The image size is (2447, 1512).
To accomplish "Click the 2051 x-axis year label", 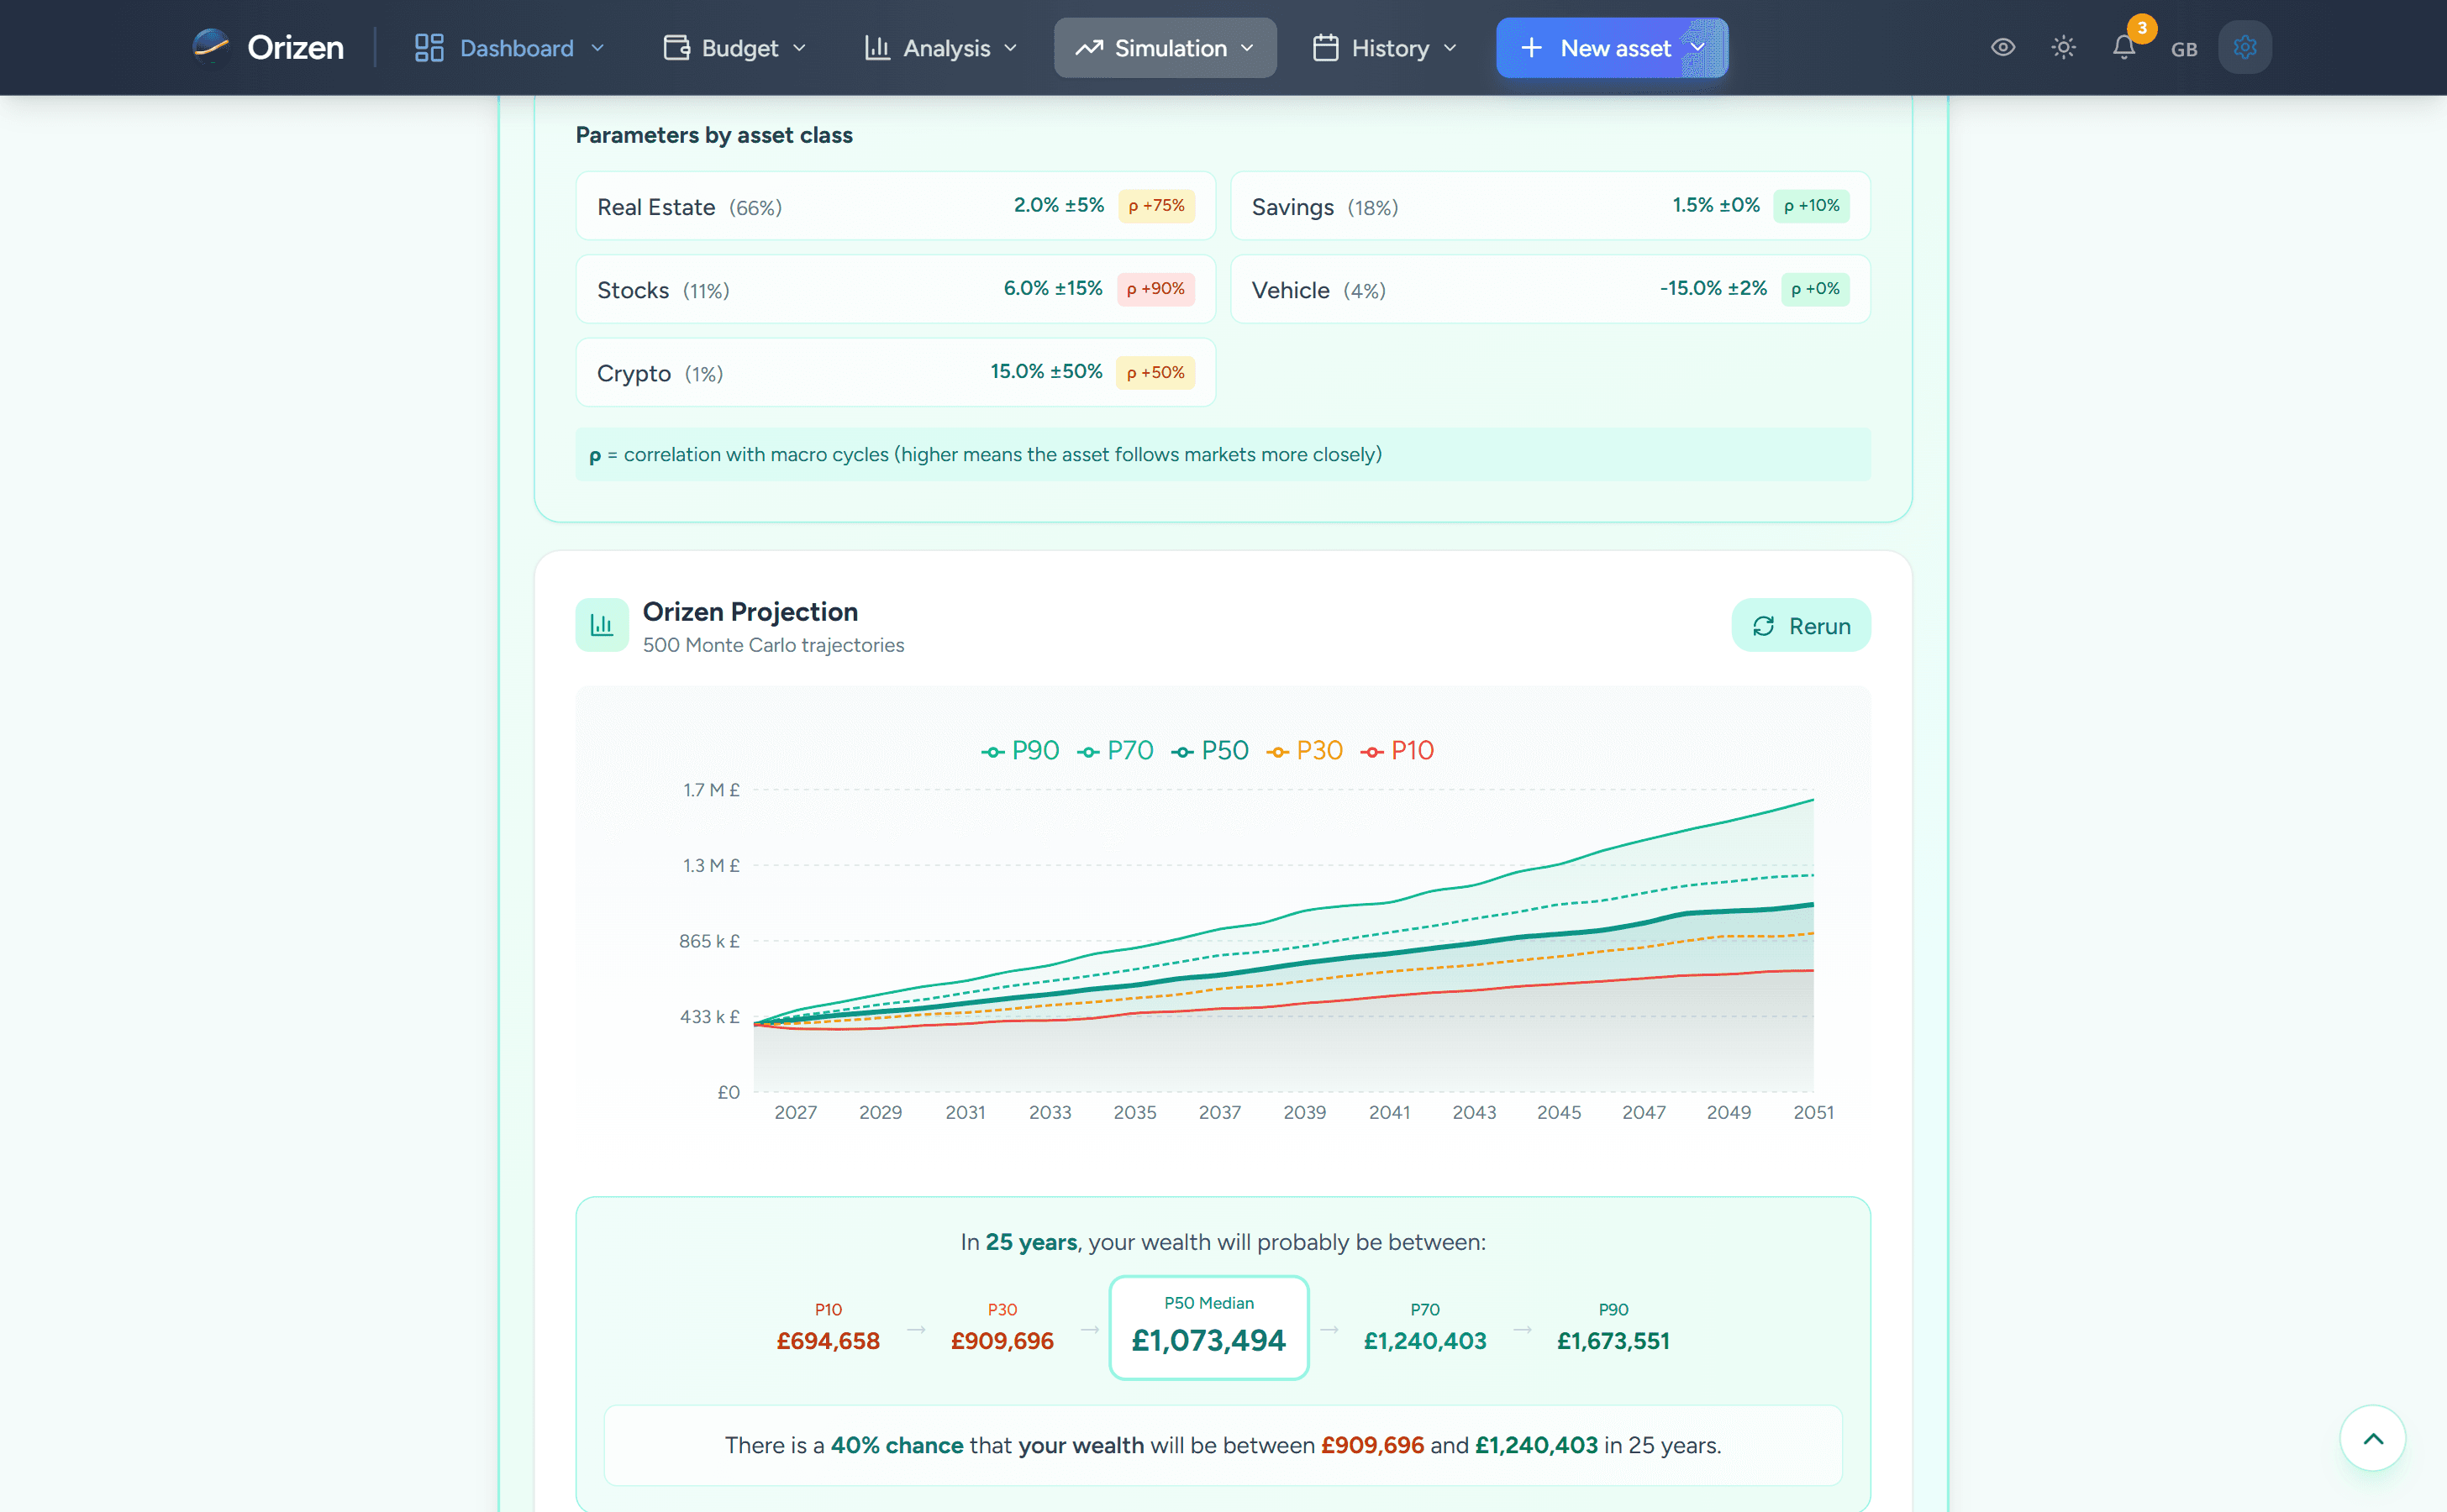I will pos(1813,1112).
